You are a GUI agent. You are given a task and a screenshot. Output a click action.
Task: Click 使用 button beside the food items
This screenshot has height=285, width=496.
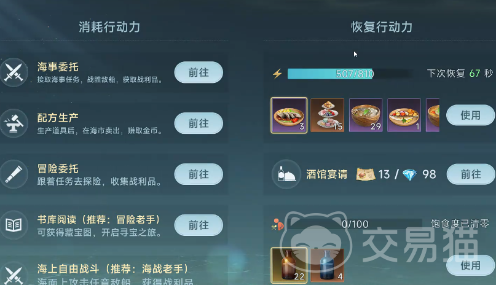470,115
